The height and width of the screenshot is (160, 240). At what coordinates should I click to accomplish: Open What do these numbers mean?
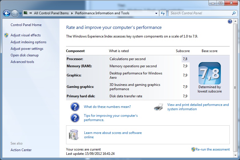click(107, 107)
